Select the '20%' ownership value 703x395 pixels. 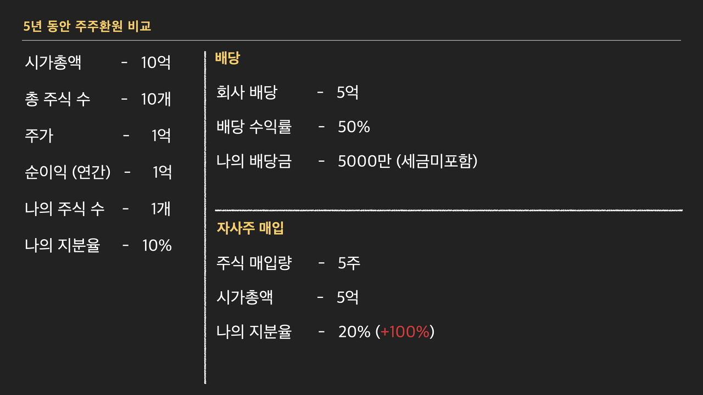coord(354,332)
